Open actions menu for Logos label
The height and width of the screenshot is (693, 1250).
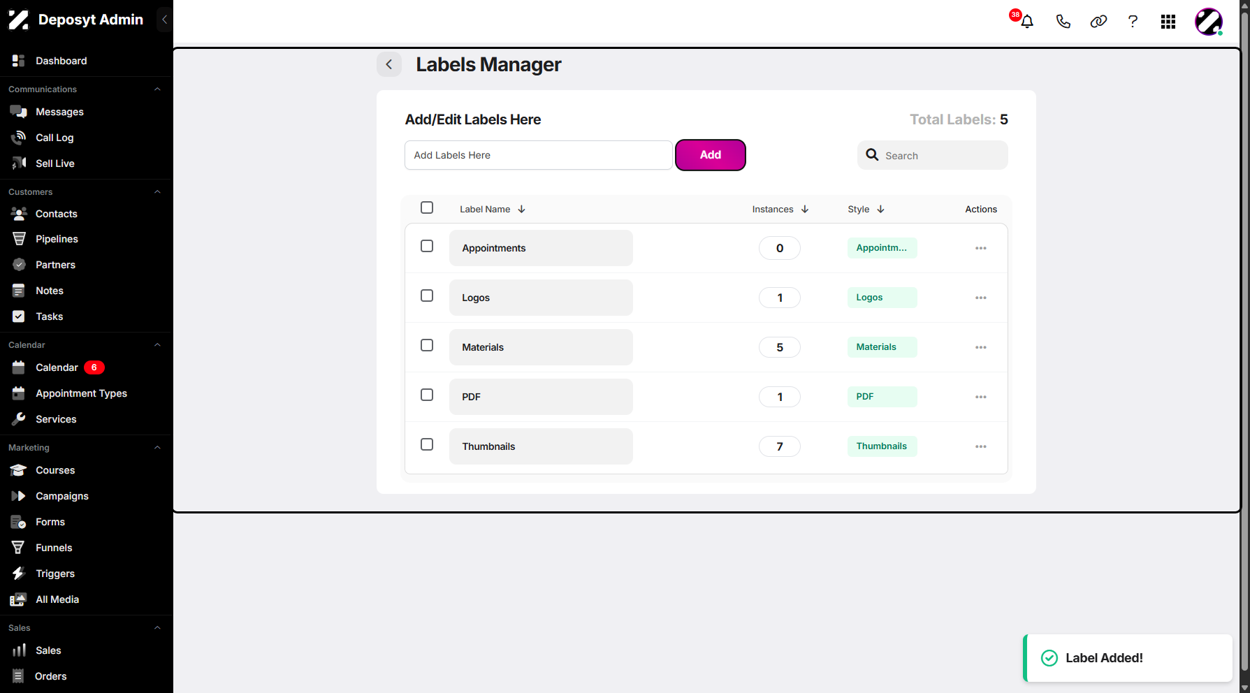(981, 298)
